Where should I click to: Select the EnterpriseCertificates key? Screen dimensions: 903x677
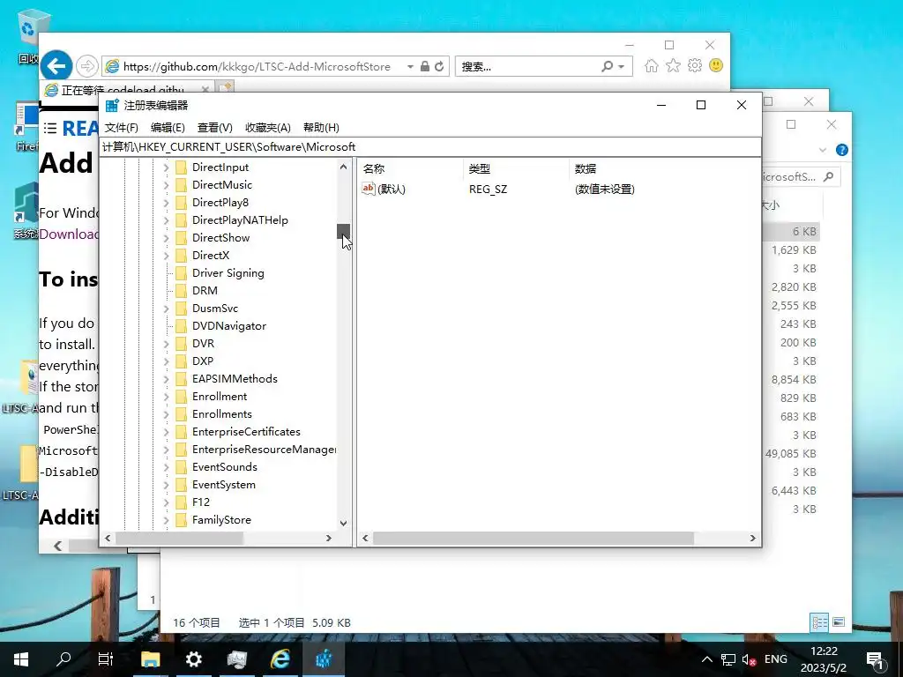(x=246, y=432)
